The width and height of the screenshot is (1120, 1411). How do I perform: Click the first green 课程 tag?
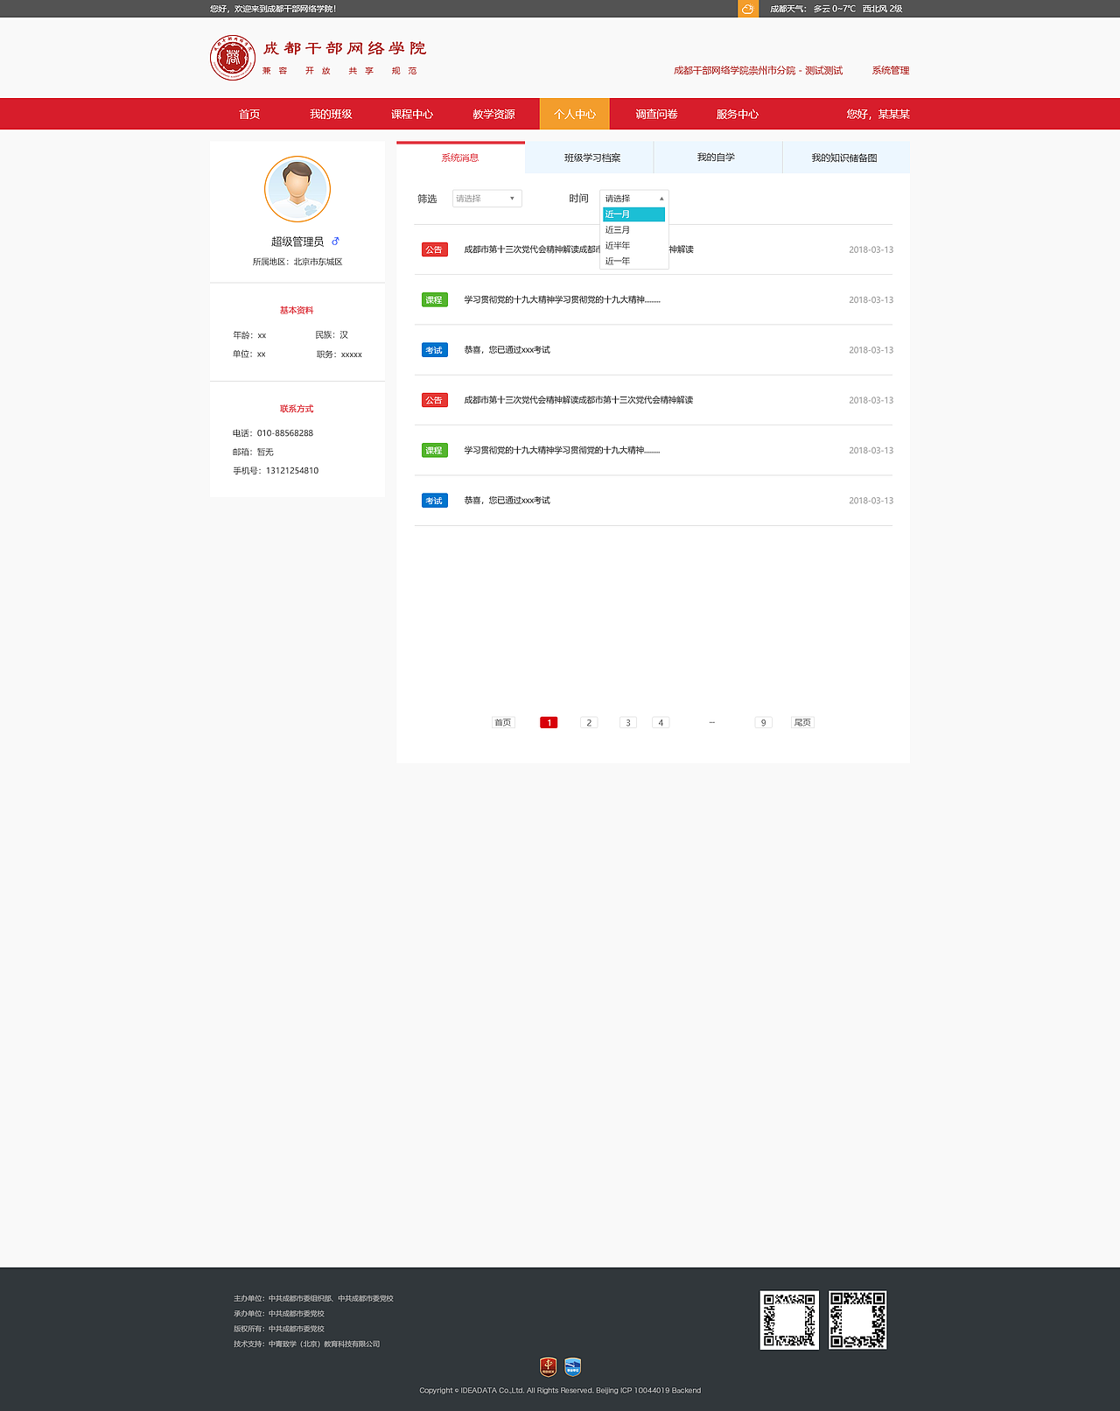tap(434, 299)
